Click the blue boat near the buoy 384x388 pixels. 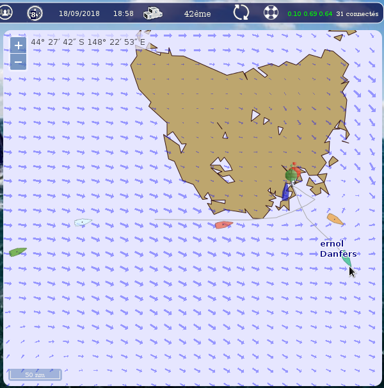pyautogui.click(x=285, y=192)
